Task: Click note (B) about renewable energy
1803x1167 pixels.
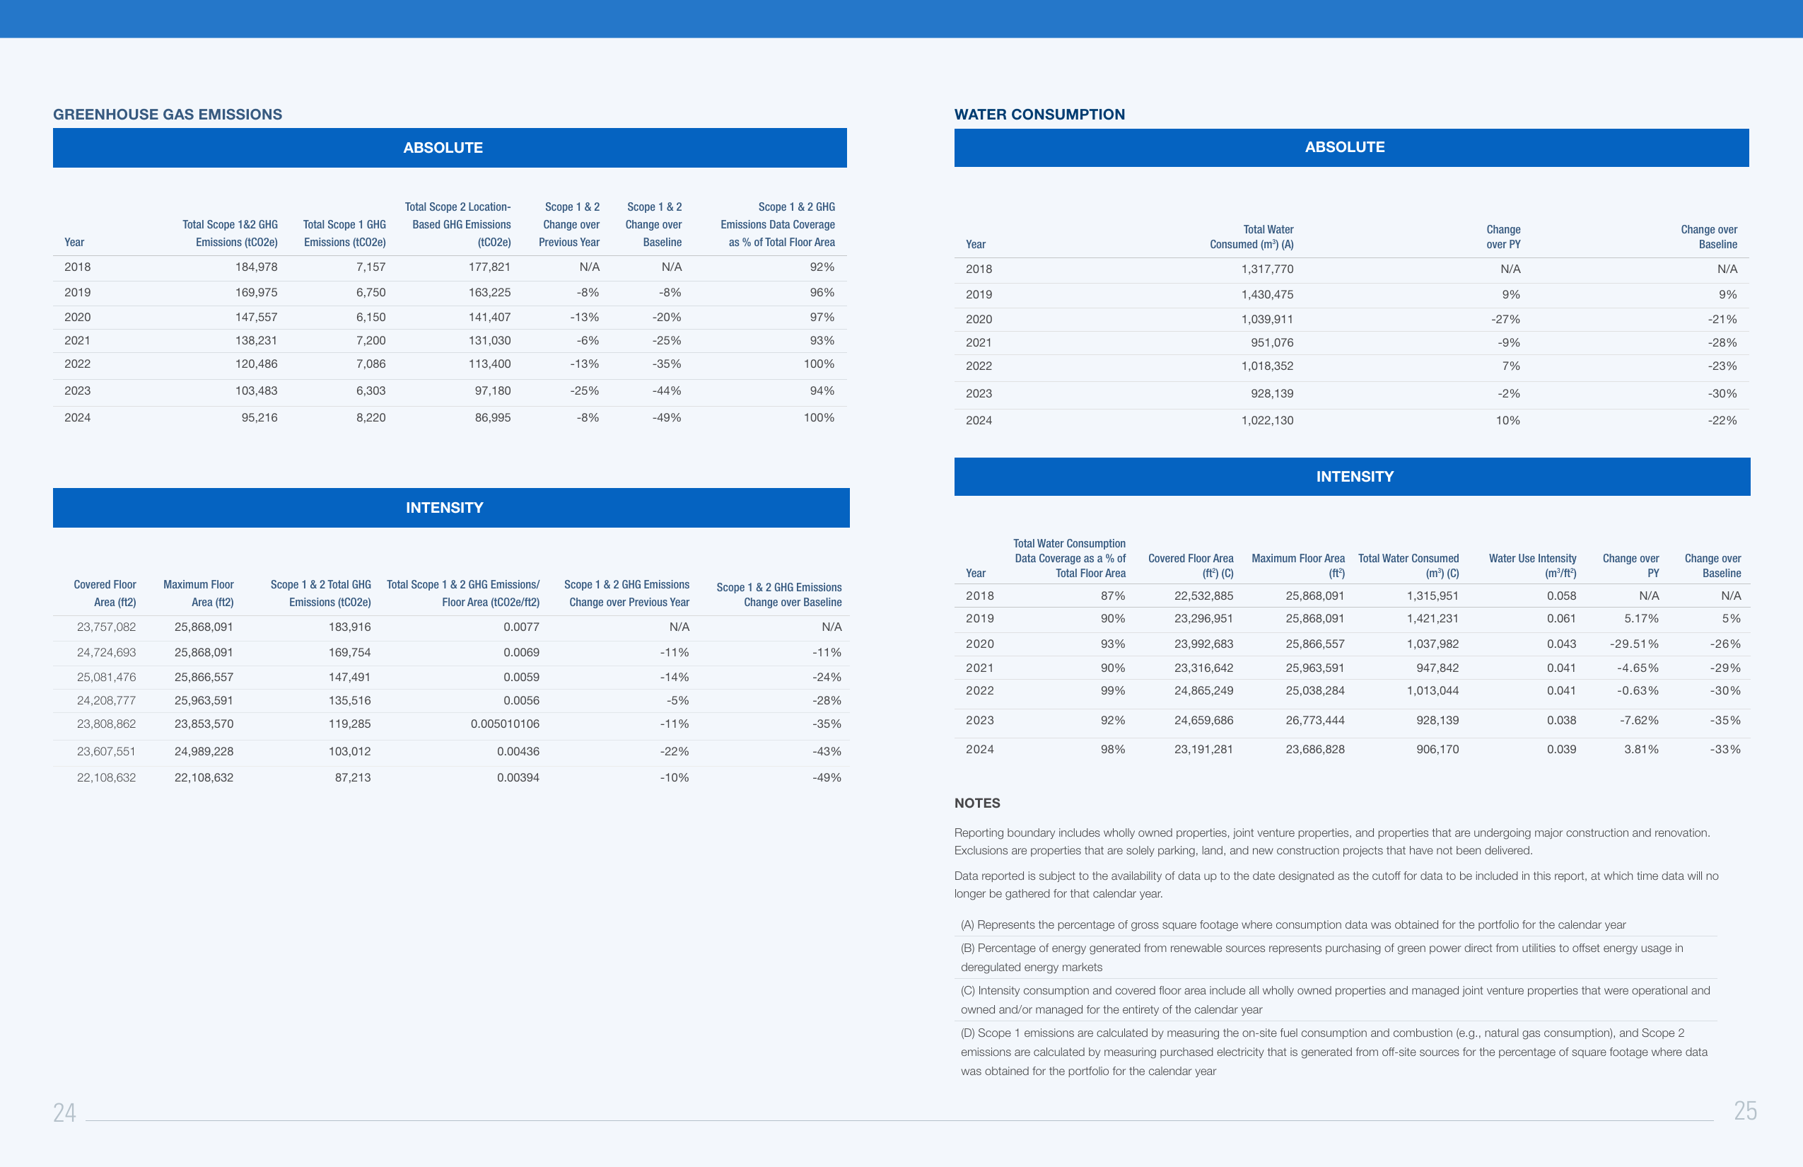Action: (x=1322, y=957)
